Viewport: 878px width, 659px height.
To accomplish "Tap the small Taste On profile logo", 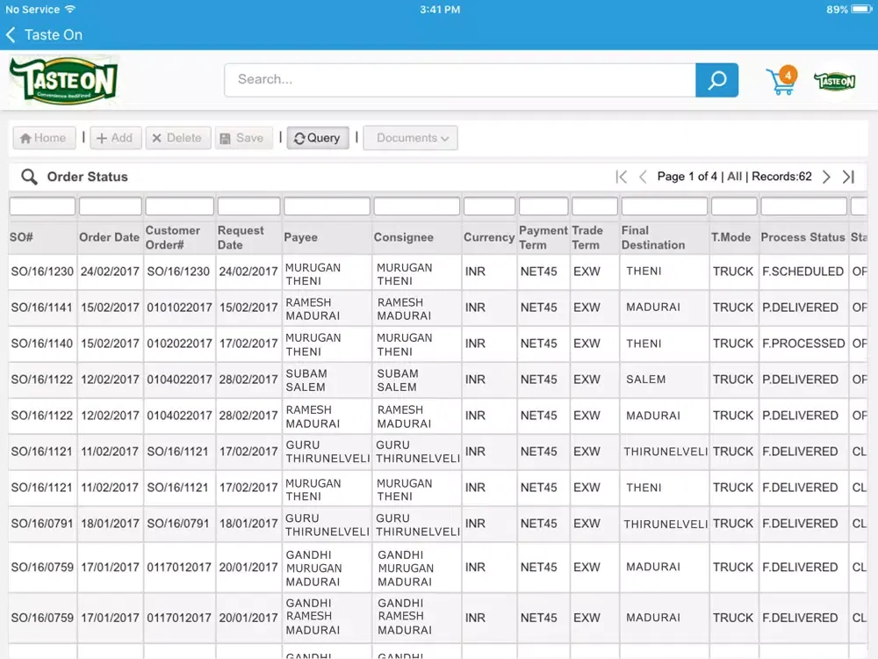I will point(834,81).
